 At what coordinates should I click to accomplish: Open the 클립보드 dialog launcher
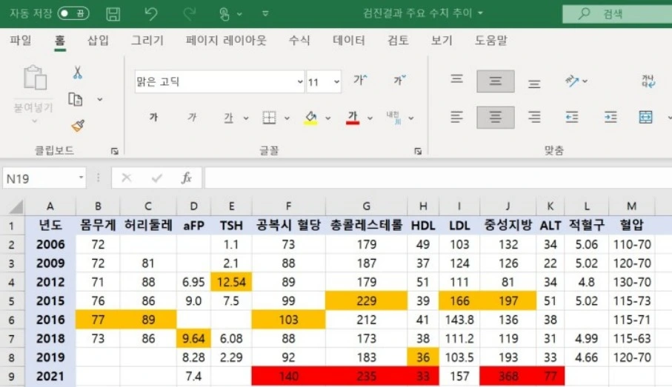pyautogui.click(x=114, y=151)
